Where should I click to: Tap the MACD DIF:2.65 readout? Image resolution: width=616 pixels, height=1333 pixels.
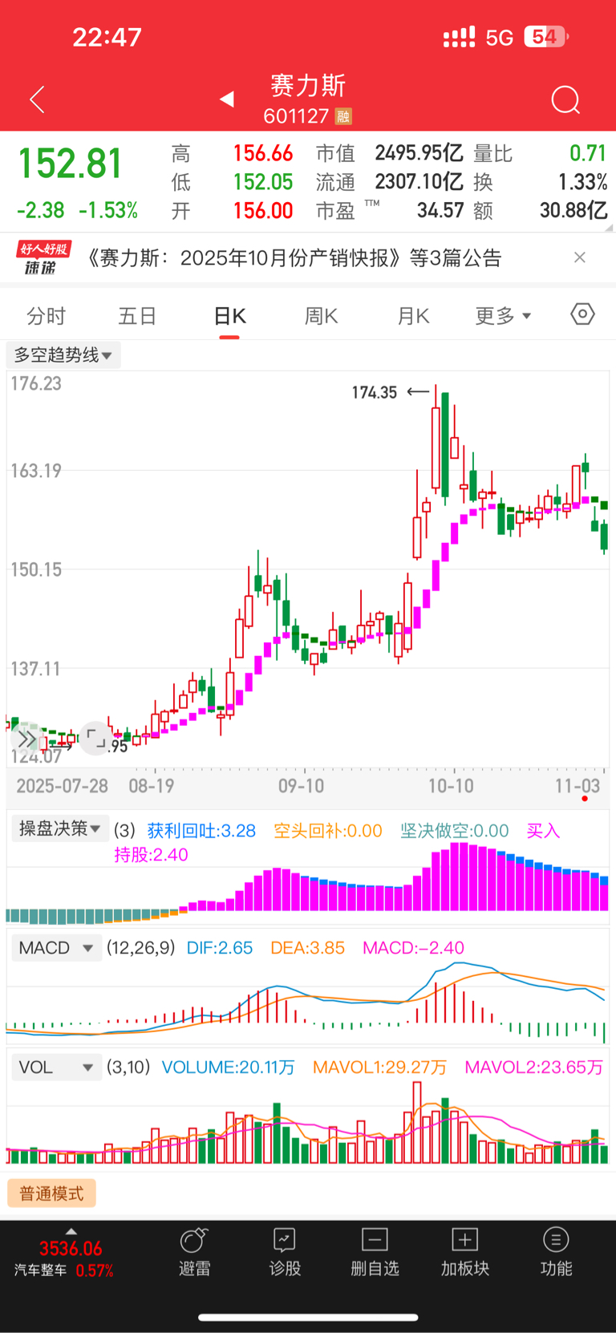[220, 948]
